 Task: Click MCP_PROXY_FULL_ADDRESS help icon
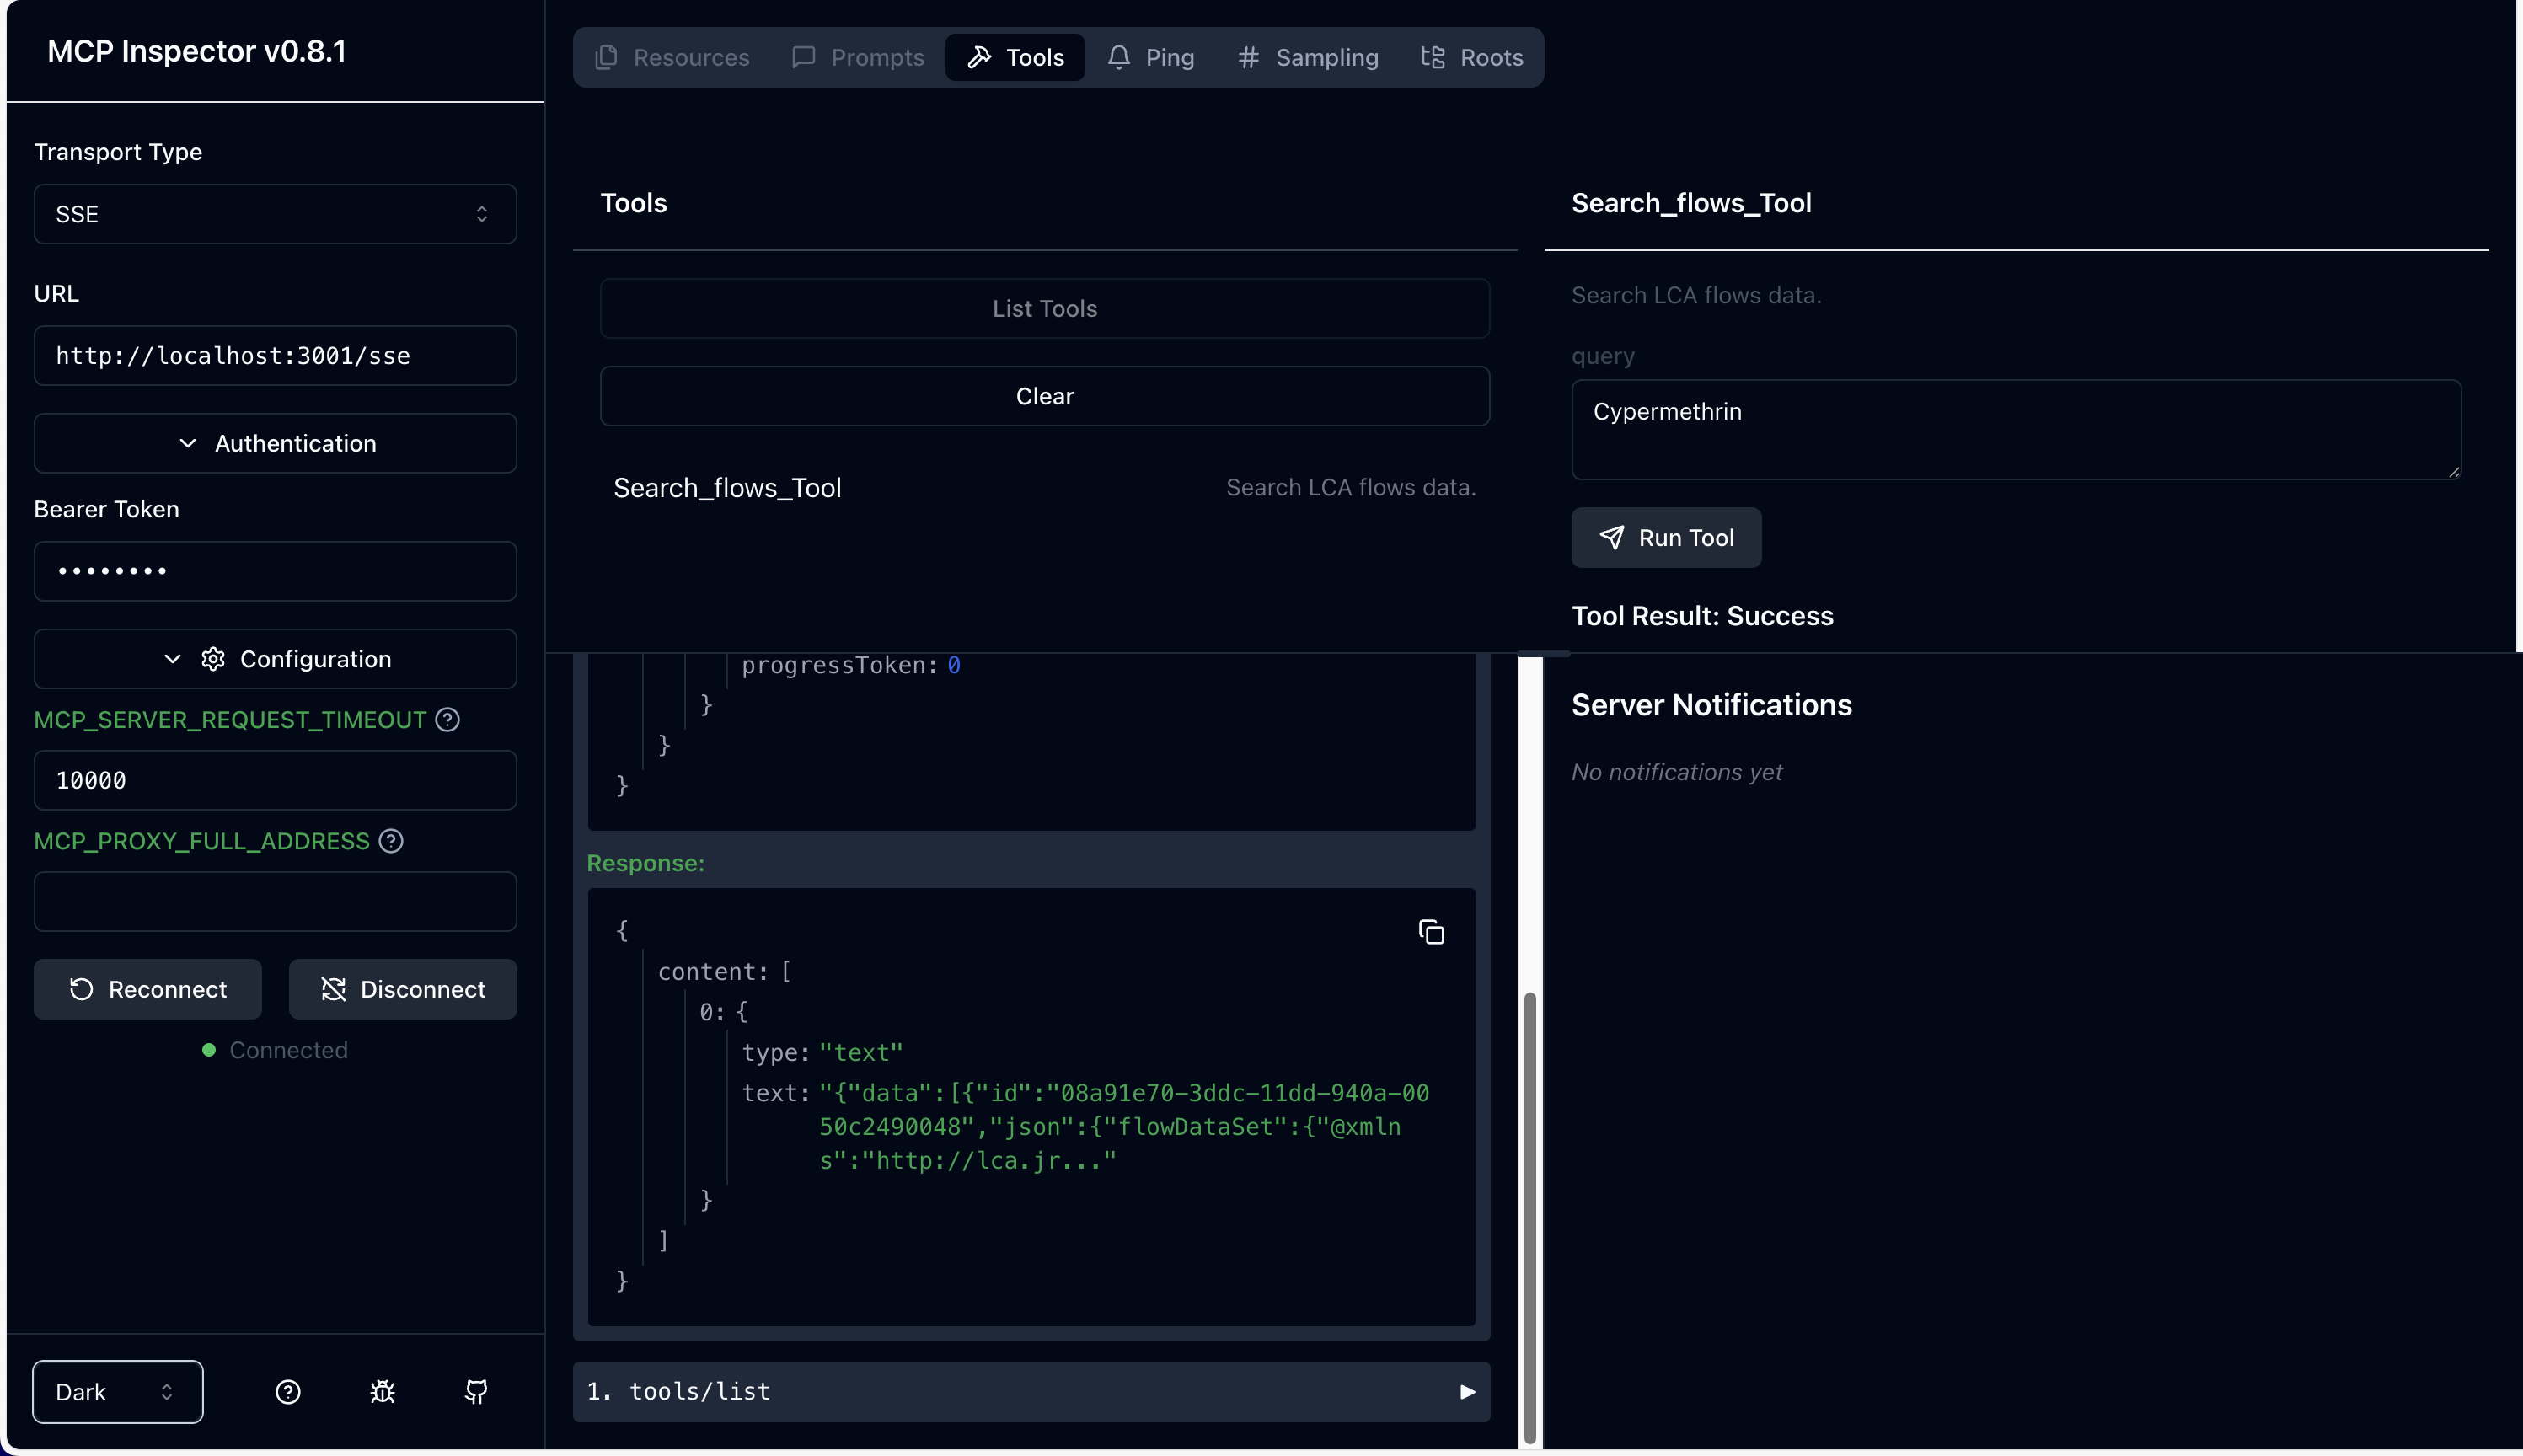(391, 841)
